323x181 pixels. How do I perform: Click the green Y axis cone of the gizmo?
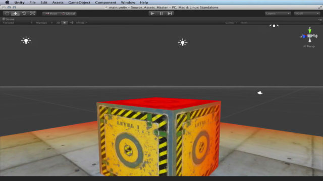tap(309, 31)
